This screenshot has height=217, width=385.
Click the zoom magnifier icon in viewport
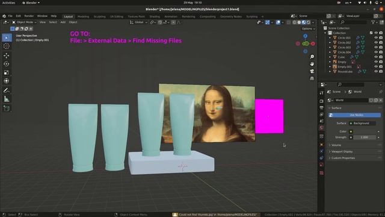312,57
